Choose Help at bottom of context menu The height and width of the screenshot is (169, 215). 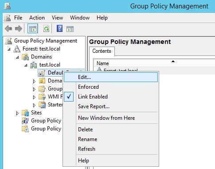tap(111, 161)
